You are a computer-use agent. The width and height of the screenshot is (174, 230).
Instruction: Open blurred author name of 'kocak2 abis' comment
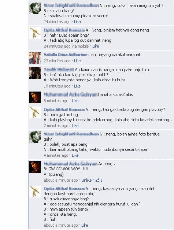pos(71,94)
